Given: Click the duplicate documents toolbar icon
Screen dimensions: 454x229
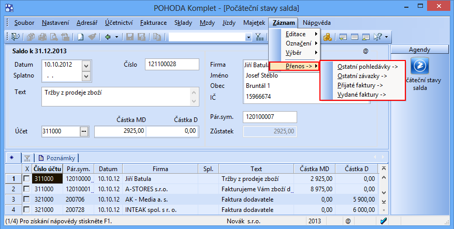Looking at the screenshot, I should click(157, 37).
